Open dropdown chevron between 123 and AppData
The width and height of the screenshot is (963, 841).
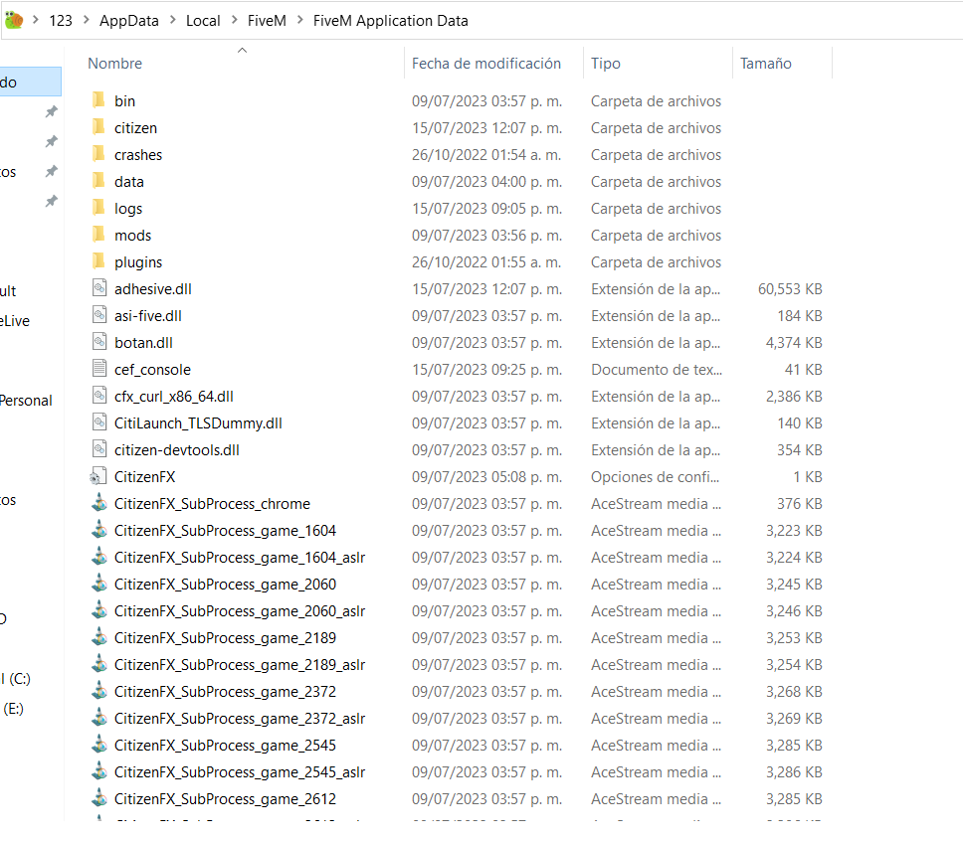click(86, 20)
